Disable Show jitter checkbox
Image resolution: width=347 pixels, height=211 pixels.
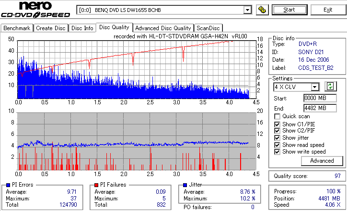(277, 138)
